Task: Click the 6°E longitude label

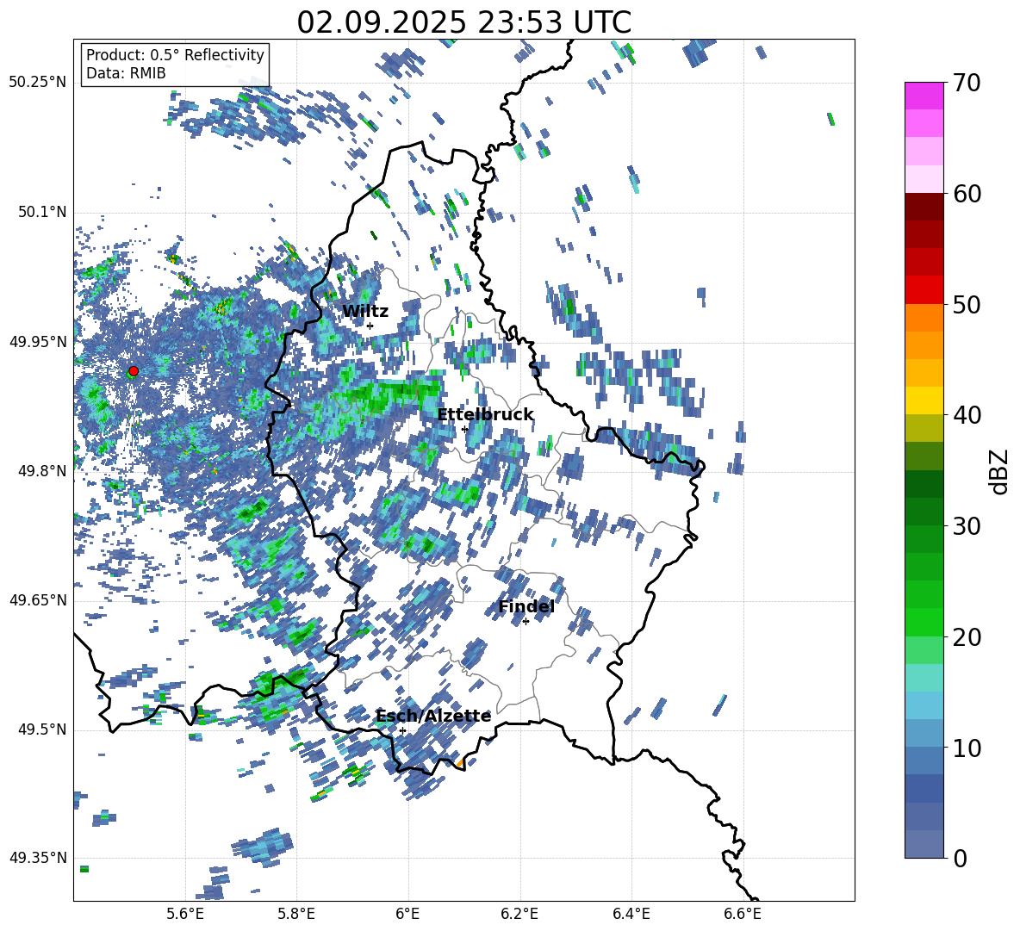Action: point(407,914)
